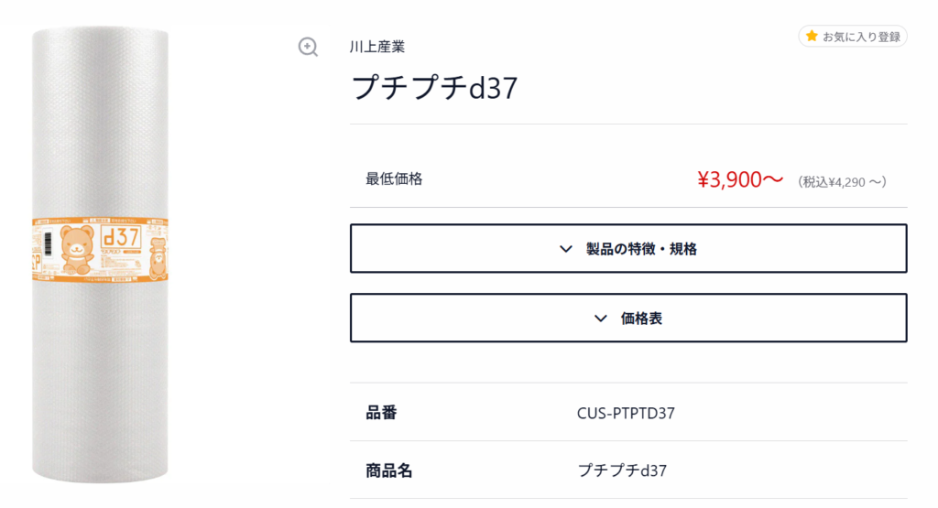Click the プチプチd37 product title heading

(x=435, y=87)
